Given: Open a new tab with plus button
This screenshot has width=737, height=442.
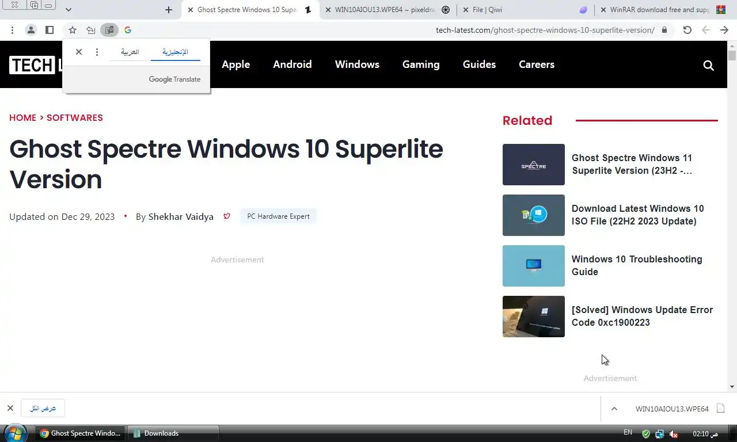Looking at the screenshot, I should [169, 10].
